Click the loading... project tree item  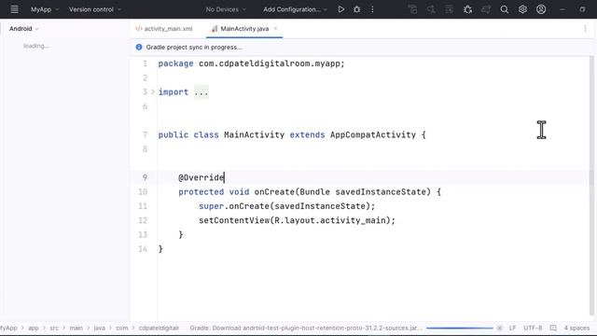point(36,46)
